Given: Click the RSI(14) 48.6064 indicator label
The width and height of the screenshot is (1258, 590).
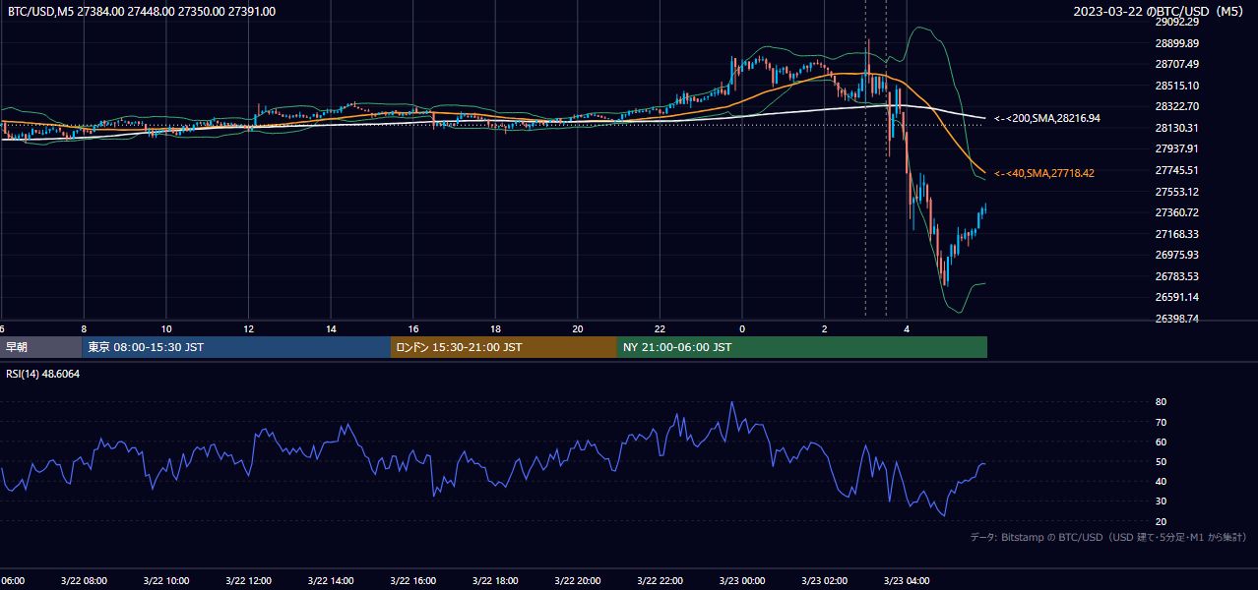Looking at the screenshot, I should (x=43, y=374).
